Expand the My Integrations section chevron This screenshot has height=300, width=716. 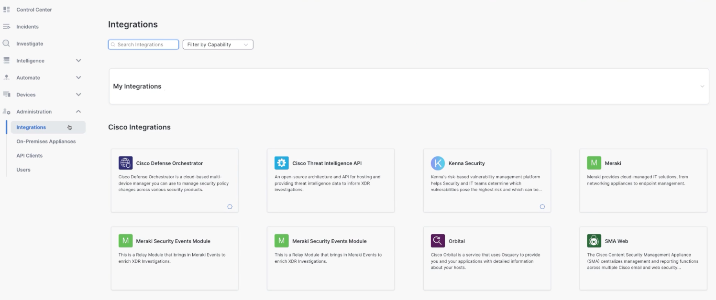[x=702, y=86]
